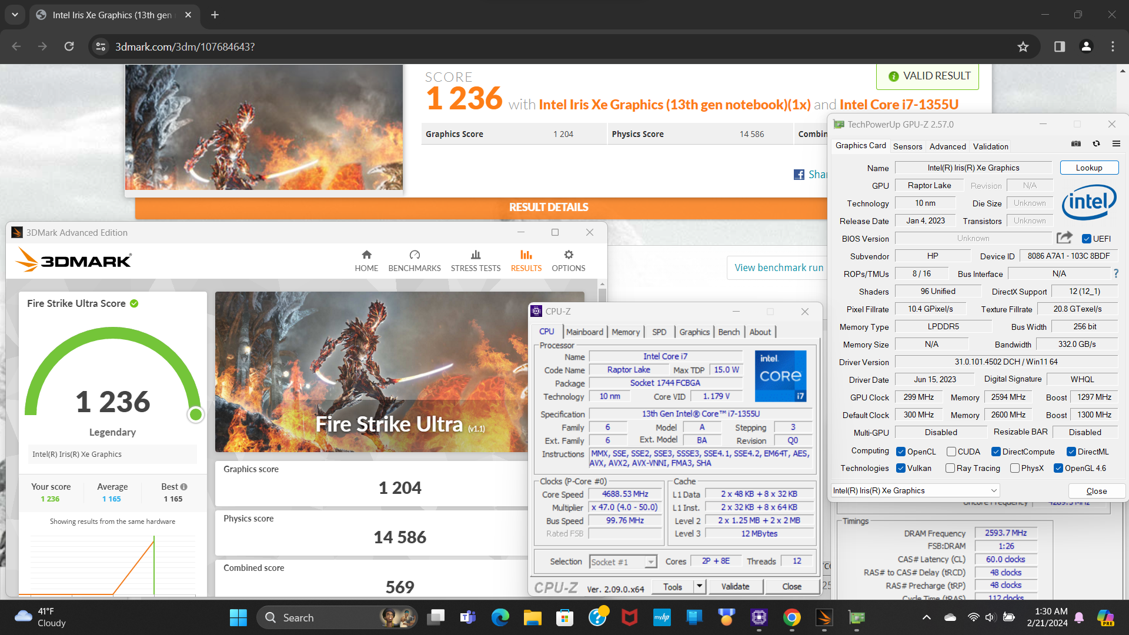Open Microsoft Edge from taskbar
The image size is (1129, 635).
[x=500, y=618]
